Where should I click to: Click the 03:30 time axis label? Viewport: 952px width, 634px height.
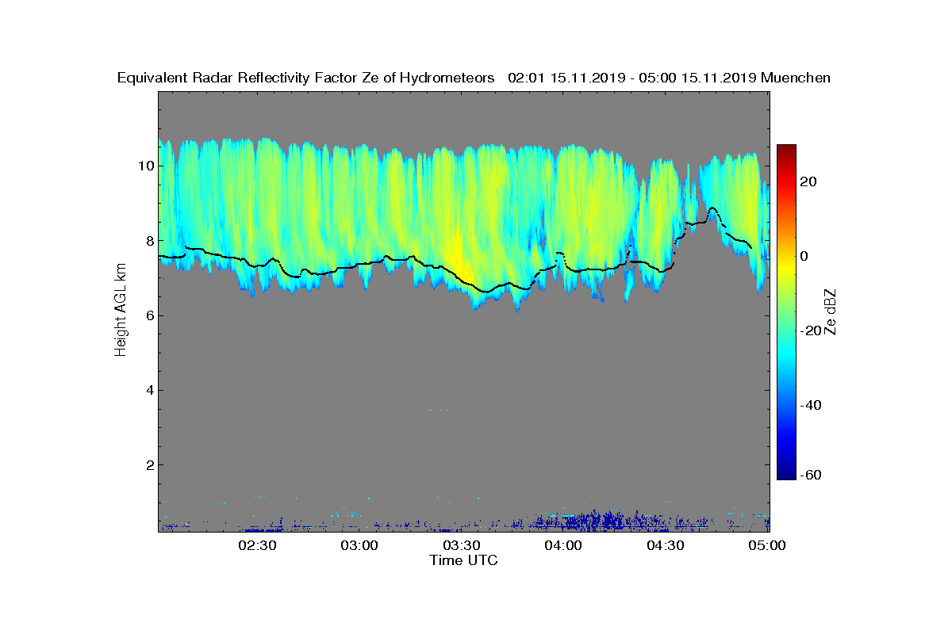click(462, 545)
